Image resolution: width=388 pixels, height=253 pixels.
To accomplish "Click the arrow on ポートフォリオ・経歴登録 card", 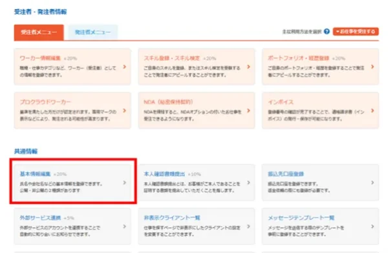I will (x=372, y=67).
